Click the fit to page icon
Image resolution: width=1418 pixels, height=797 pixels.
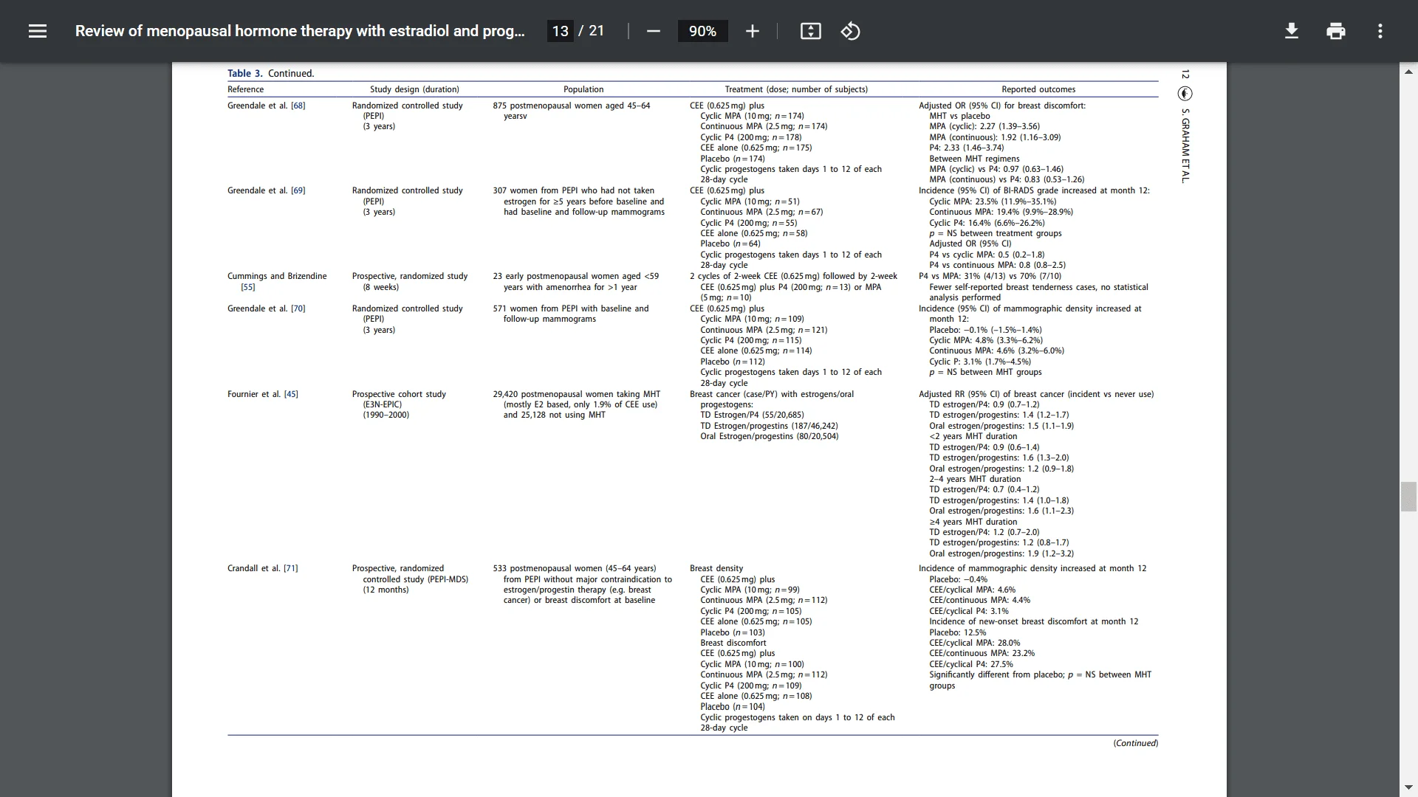coord(810,31)
